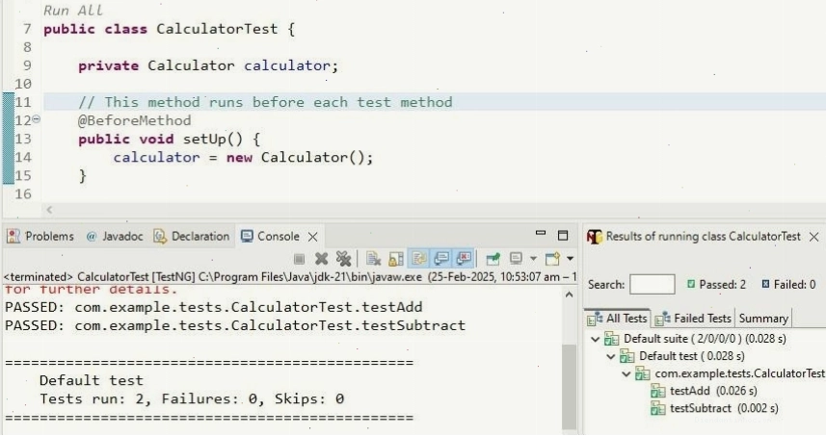Remove all terminated launches in Console
This screenshot has height=436, width=826.
343,259
